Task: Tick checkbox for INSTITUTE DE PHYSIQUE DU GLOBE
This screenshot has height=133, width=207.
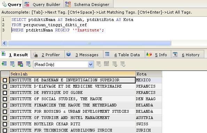Action: (x=5, y=93)
